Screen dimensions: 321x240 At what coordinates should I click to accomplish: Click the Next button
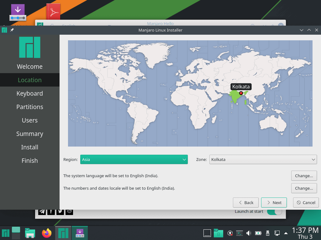point(274,202)
